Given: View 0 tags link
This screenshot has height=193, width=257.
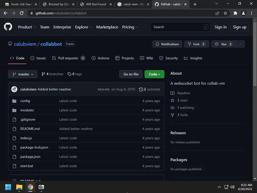Looking at the screenshot, I should click(75, 74).
